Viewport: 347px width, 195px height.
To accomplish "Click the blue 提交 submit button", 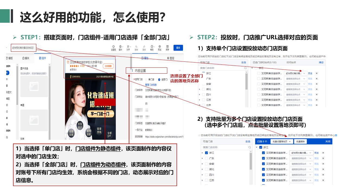I will [178, 48].
